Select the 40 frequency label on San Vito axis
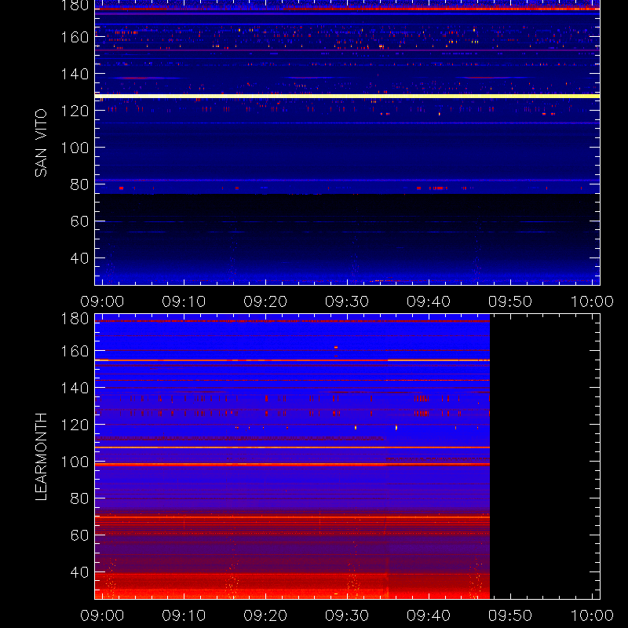628x628 pixels. tap(79, 258)
